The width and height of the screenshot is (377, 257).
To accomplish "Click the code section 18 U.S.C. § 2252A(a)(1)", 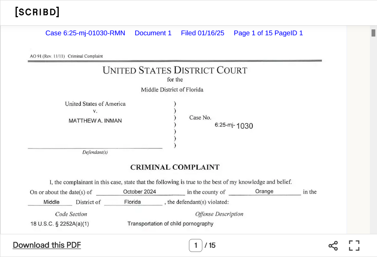I will [60, 224].
